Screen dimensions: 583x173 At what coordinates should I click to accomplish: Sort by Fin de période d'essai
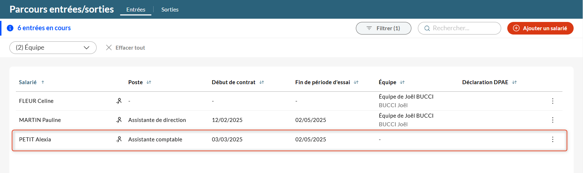click(356, 82)
